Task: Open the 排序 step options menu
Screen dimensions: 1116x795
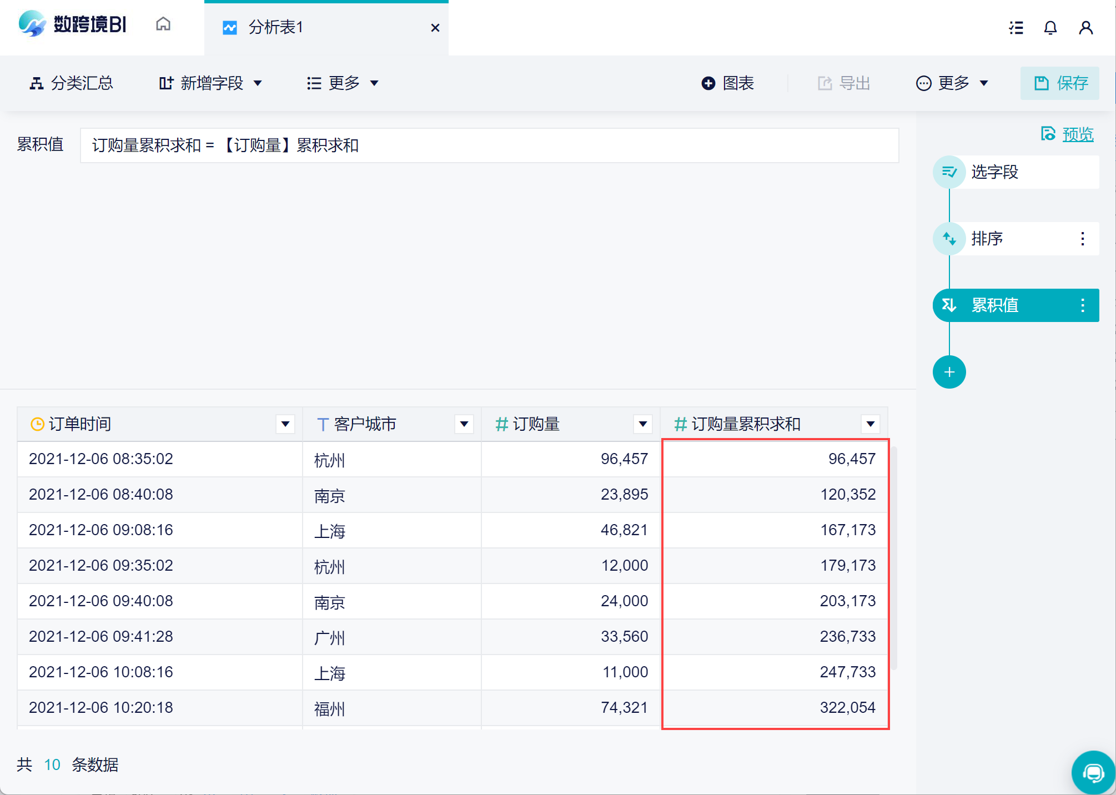Action: tap(1083, 239)
